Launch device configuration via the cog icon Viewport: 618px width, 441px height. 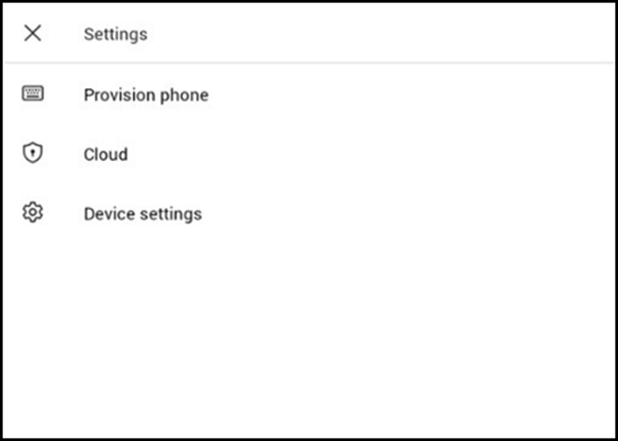[x=32, y=213]
